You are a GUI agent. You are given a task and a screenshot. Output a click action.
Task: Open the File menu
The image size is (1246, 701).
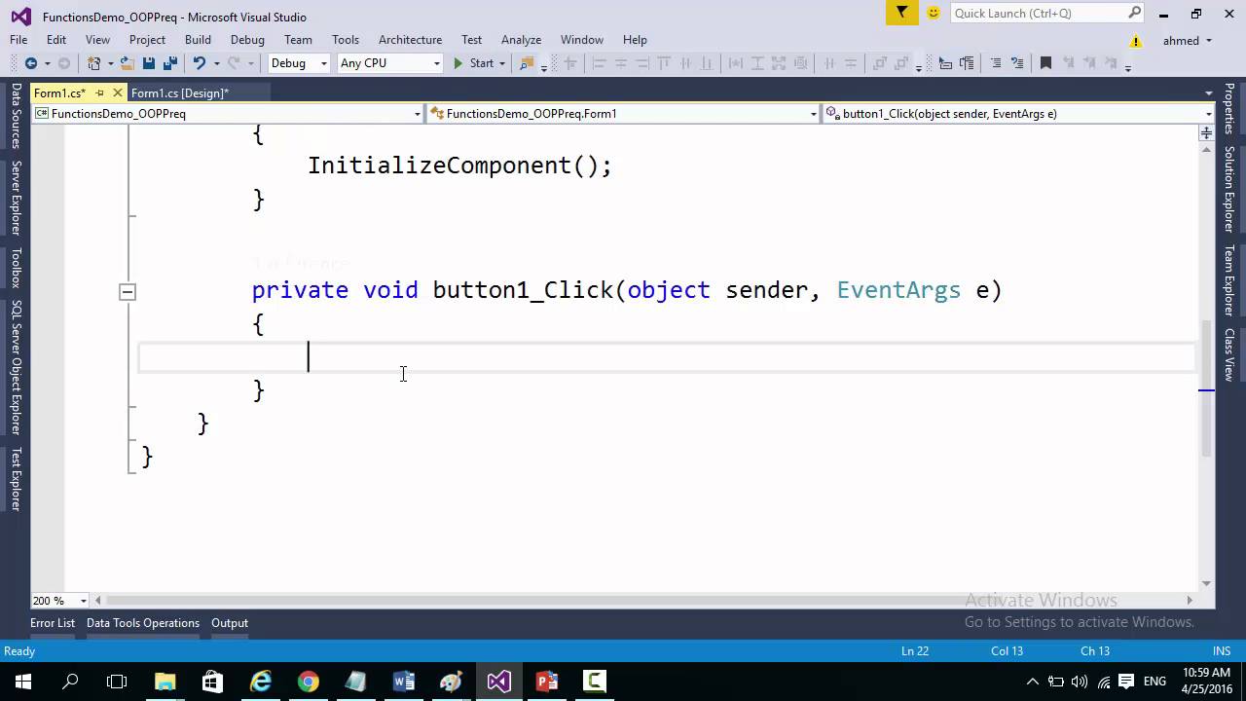(x=18, y=40)
